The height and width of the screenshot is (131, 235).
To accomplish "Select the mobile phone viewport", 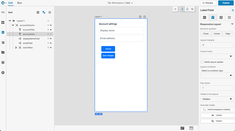I will click(183, 9).
